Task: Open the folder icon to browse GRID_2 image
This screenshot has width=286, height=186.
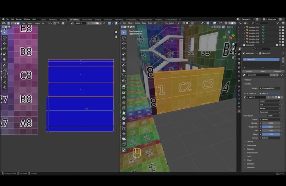Action: tap(279, 97)
